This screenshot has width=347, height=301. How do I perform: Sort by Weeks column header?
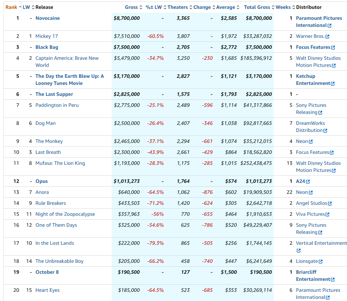(283, 7)
